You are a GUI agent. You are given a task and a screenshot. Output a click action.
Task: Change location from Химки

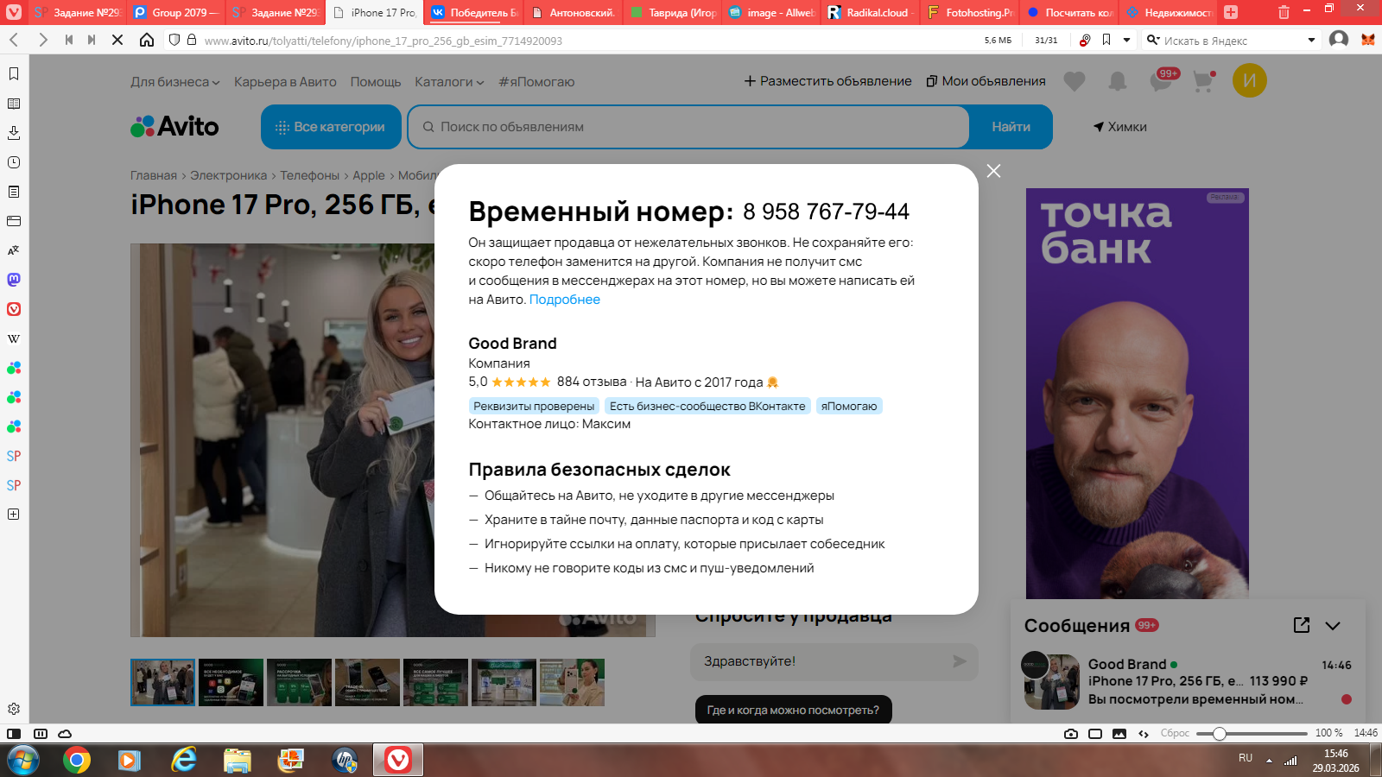(x=1120, y=127)
